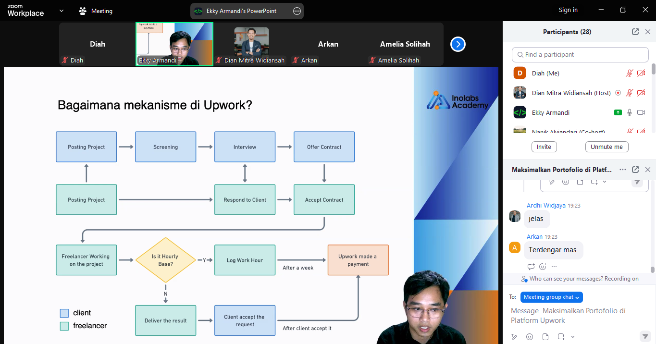Viewport: 656px width, 344px height.
Task: Select Diah participant tile
Action: [x=98, y=44]
